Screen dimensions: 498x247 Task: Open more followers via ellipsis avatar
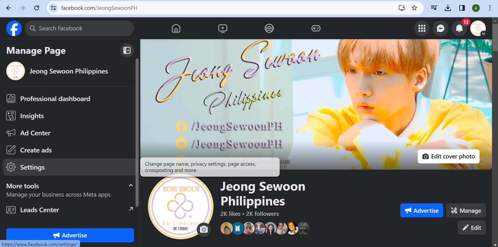click(303, 228)
